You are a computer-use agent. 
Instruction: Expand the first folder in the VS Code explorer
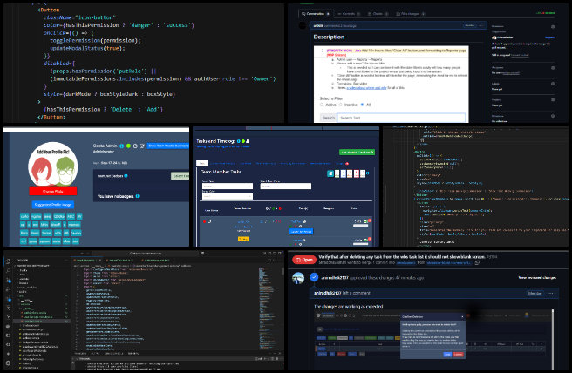pos(24,270)
